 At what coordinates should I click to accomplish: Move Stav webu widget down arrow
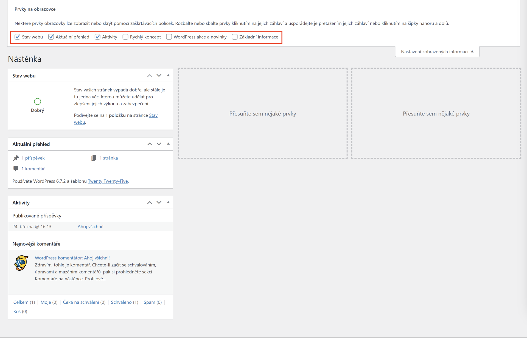(x=159, y=76)
